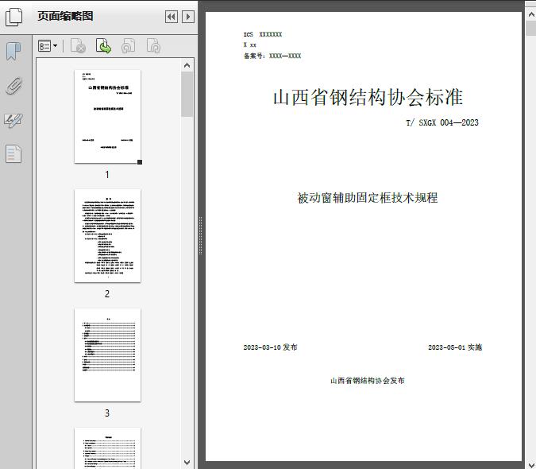
Task: Click the right-arrow expand panel button
Action: click(188, 17)
